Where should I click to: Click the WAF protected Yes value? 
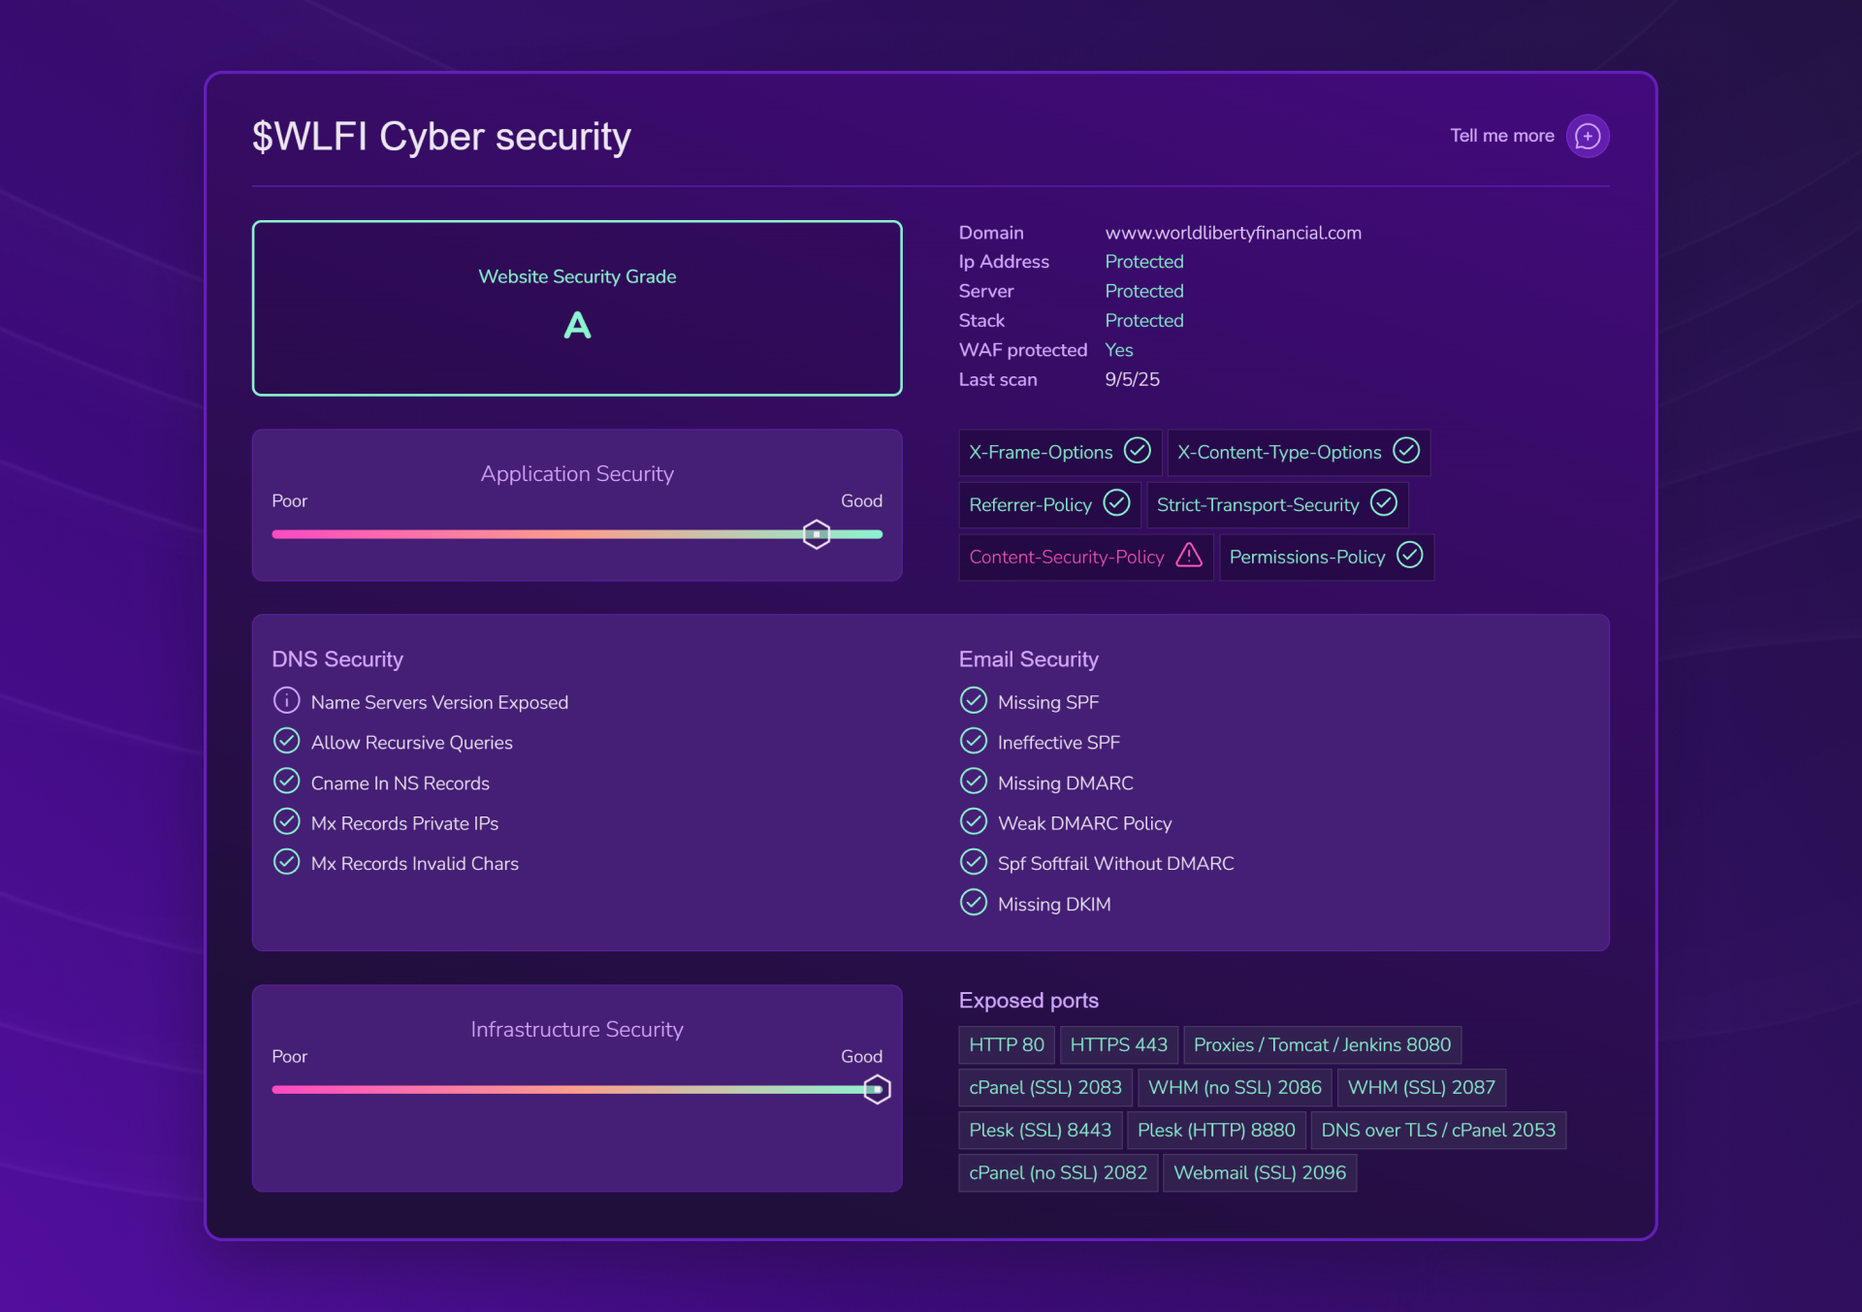1119,350
